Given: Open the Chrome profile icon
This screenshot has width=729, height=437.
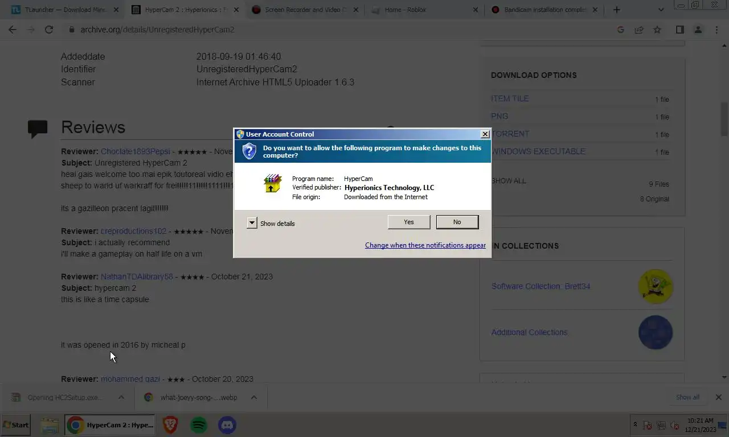Looking at the screenshot, I should click(x=698, y=30).
